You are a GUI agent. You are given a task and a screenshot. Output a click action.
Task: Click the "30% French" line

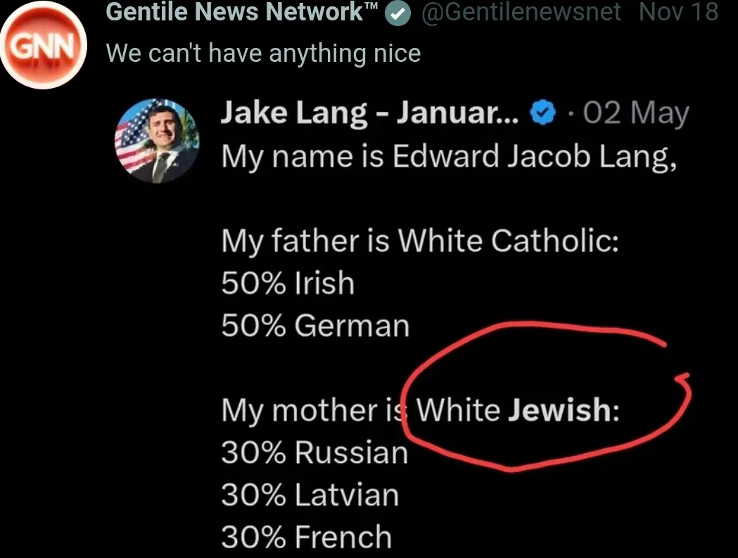[x=306, y=537]
